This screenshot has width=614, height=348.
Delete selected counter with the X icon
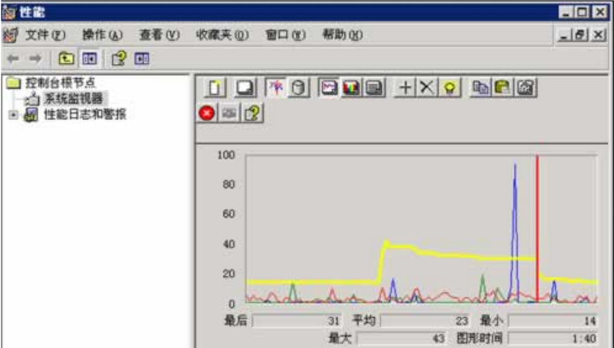[x=426, y=88]
